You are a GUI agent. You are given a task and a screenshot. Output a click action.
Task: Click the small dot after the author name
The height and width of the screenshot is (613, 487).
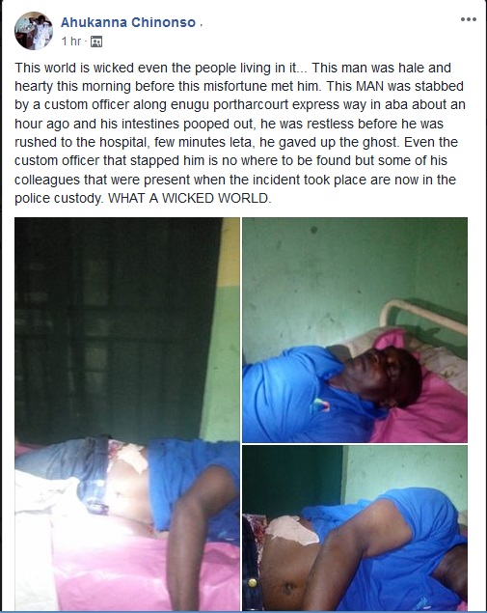[202, 26]
